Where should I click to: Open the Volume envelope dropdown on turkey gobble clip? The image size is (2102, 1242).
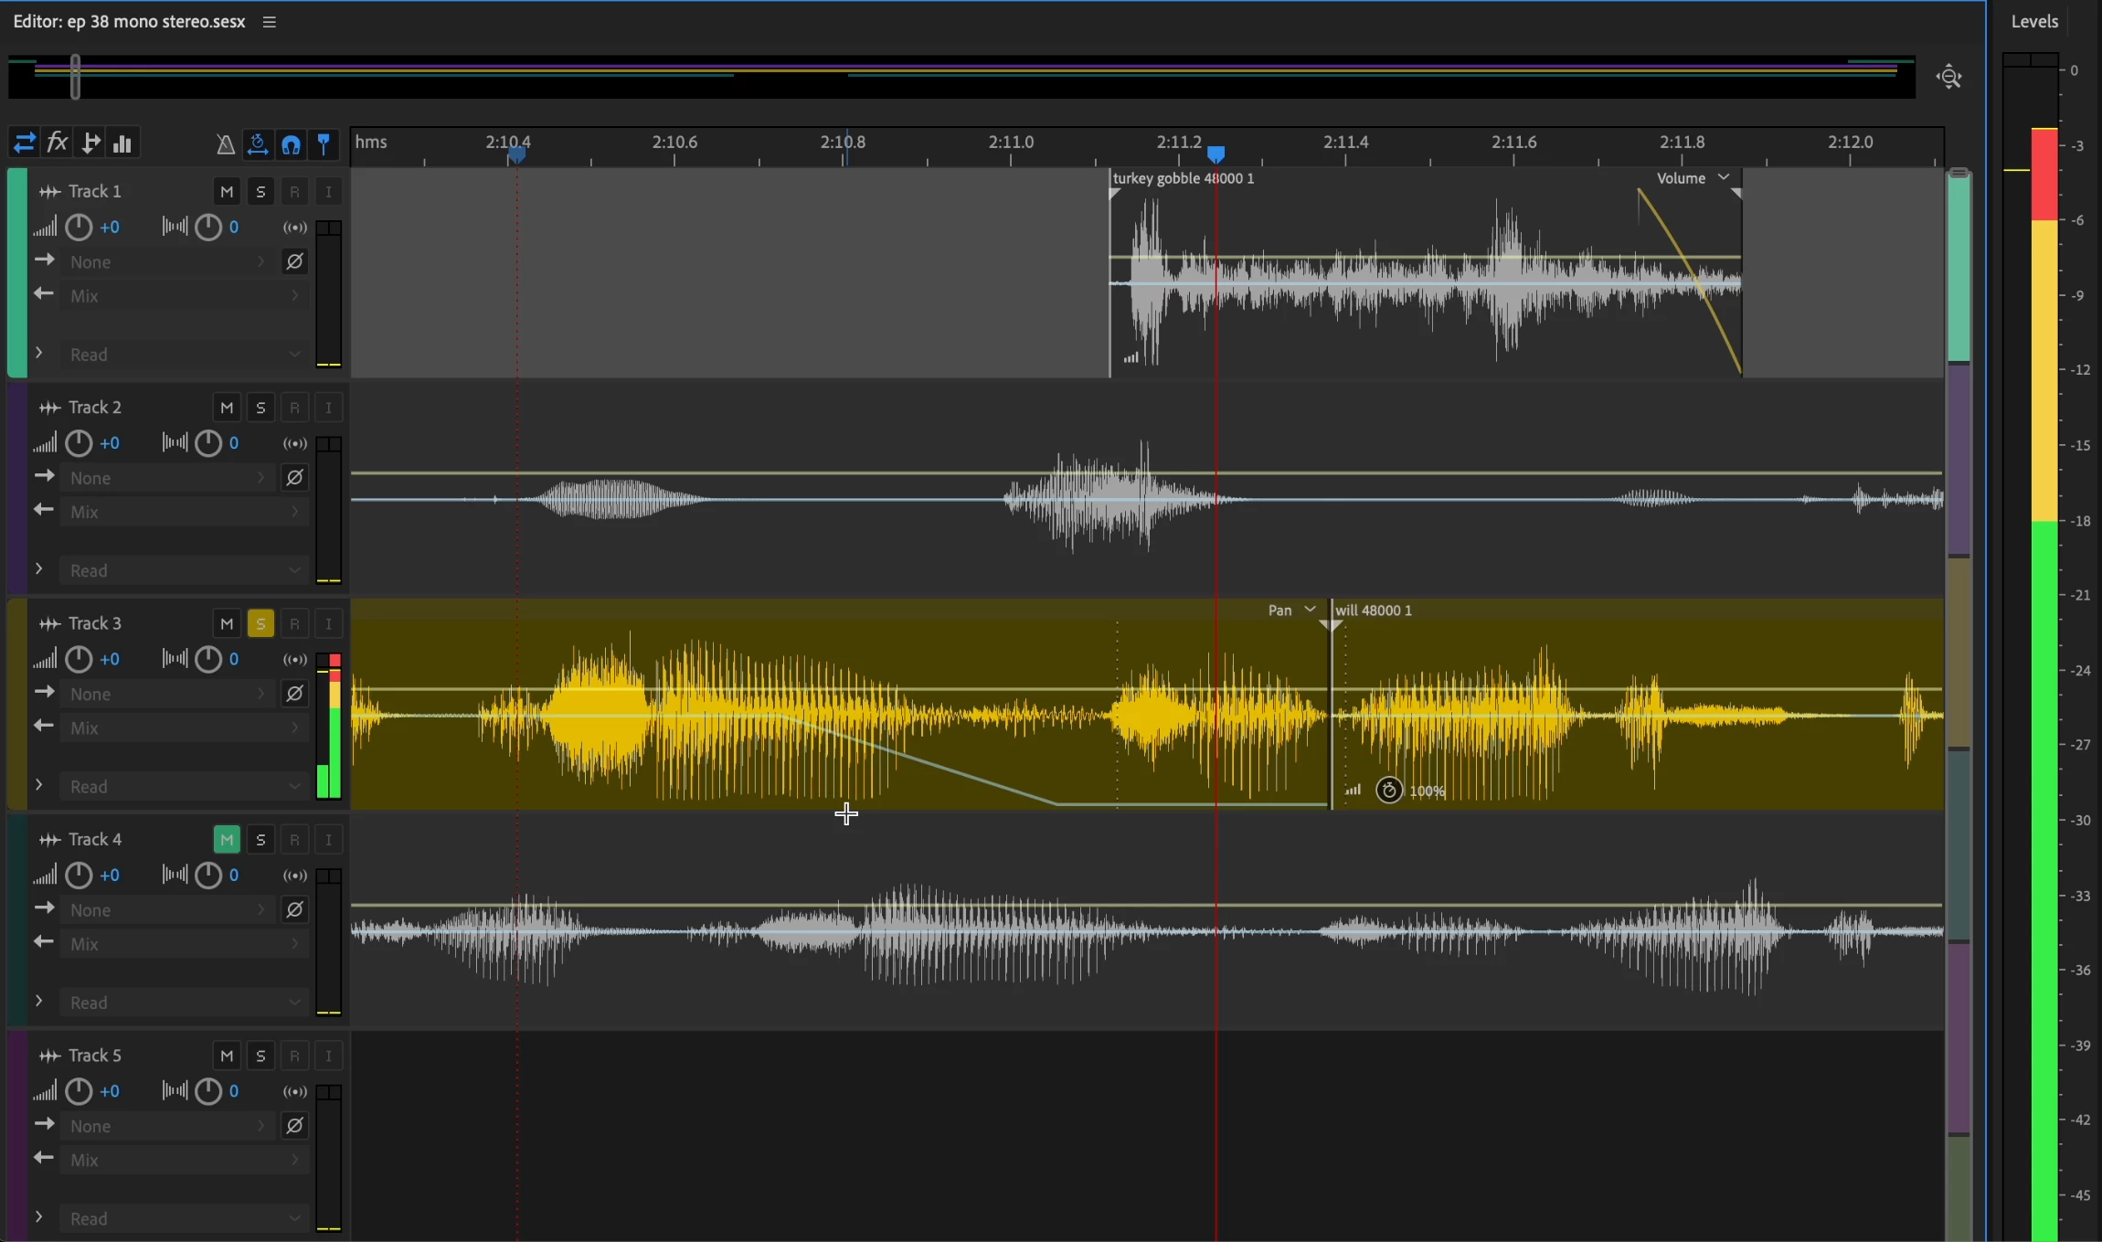pos(1693,178)
